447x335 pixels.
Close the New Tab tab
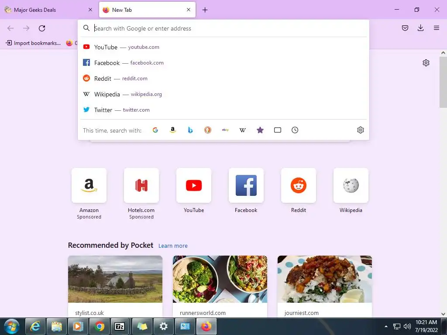189,10
